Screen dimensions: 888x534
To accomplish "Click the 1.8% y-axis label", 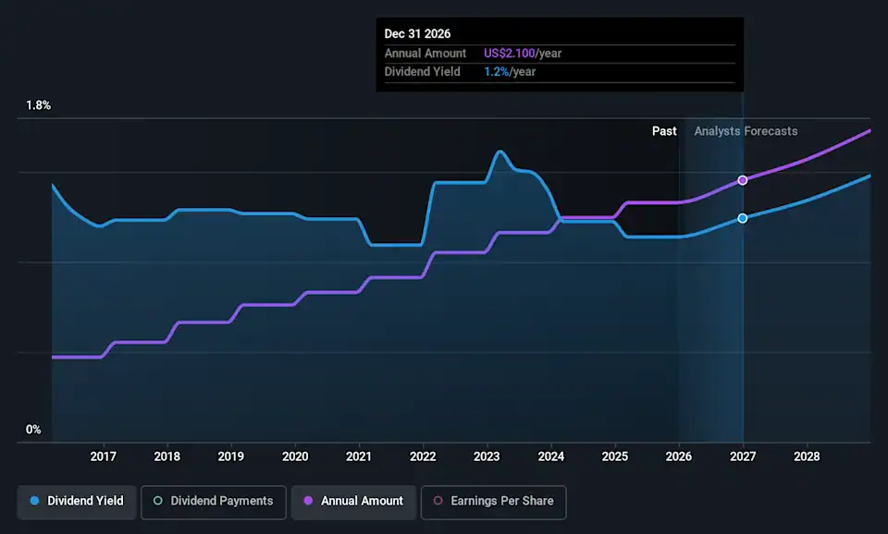I will [x=38, y=105].
